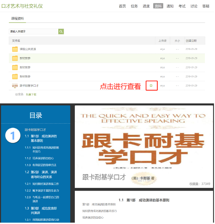Viewport: 215px width, 224px height.
Task: Open the highlighted 教材教参 folder icon
Action: [x=15, y=58]
